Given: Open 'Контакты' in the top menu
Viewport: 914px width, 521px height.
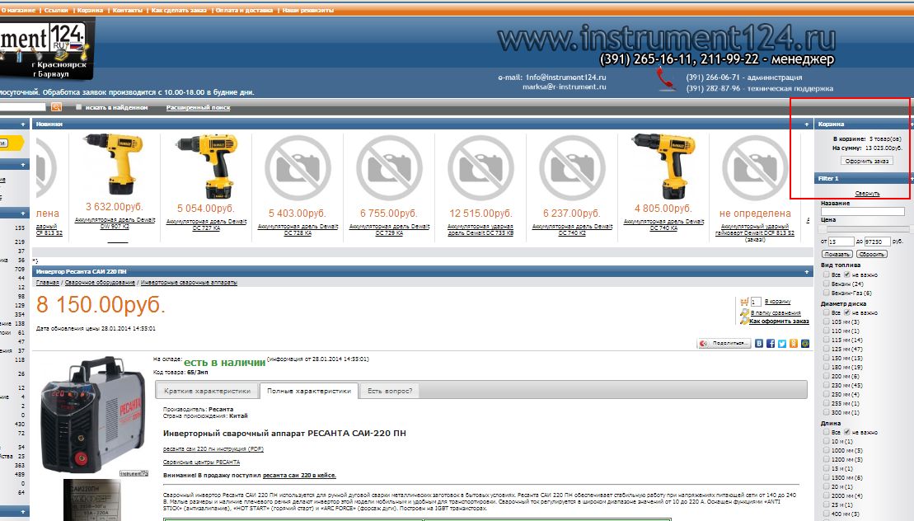Looking at the screenshot, I should [128, 11].
